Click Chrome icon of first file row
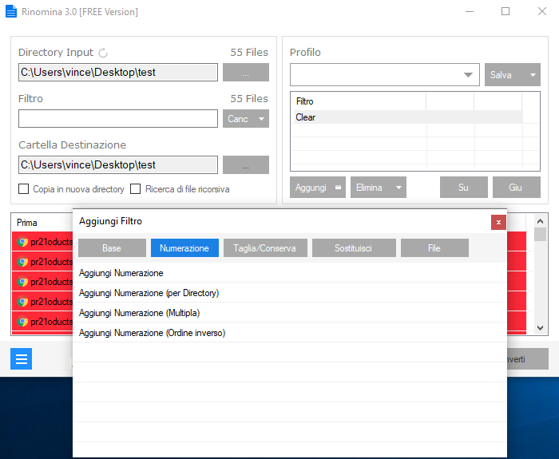Viewport: 559px width, 459px height. pyautogui.click(x=22, y=242)
